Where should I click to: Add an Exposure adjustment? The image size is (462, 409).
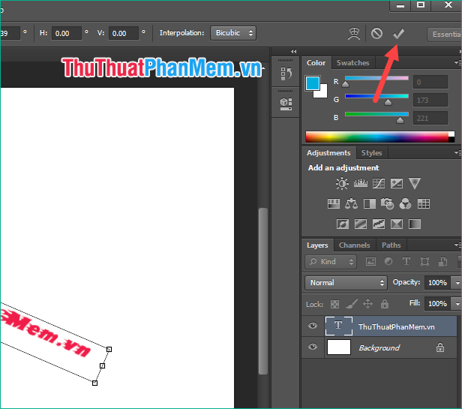(397, 183)
